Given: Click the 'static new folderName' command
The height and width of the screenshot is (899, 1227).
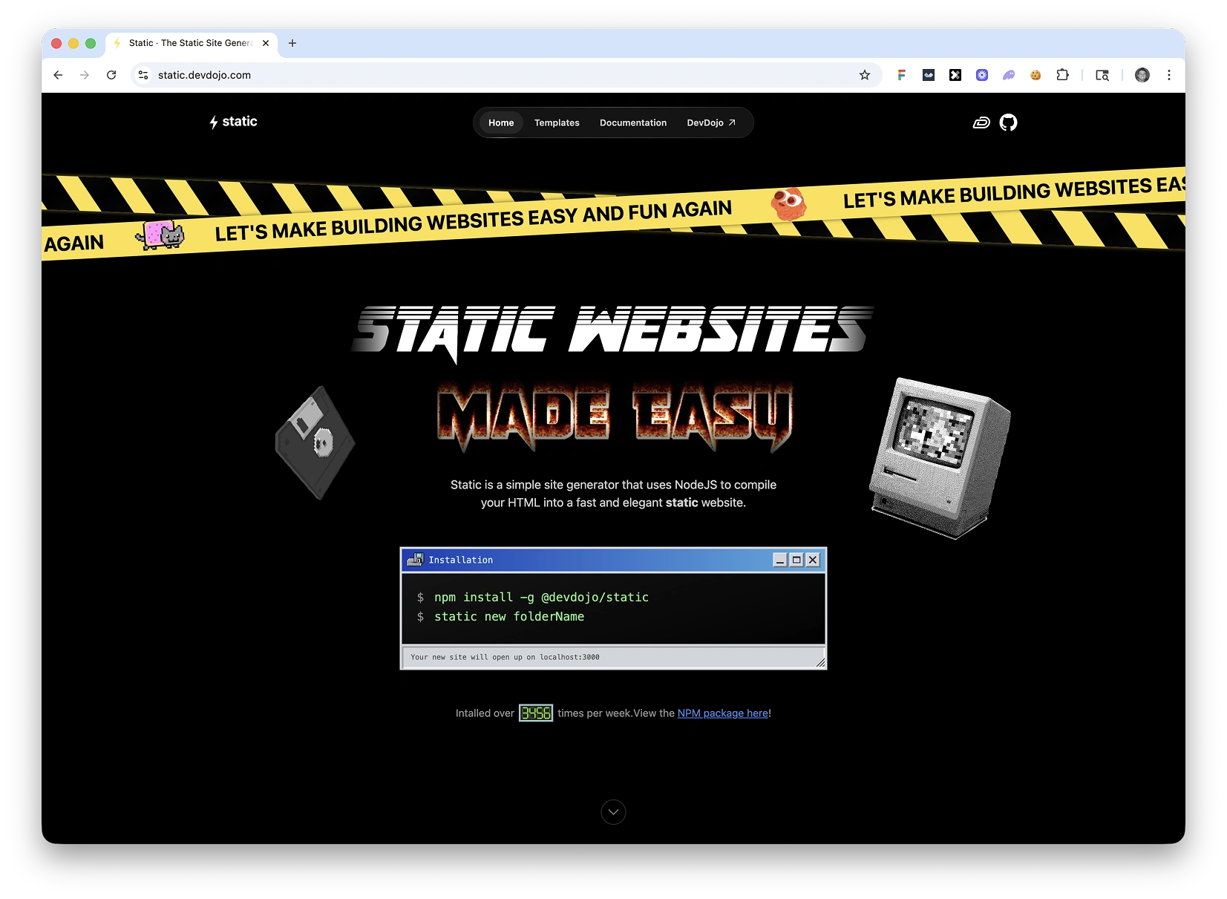Looking at the screenshot, I should pyautogui.click(x=509, y=616).
